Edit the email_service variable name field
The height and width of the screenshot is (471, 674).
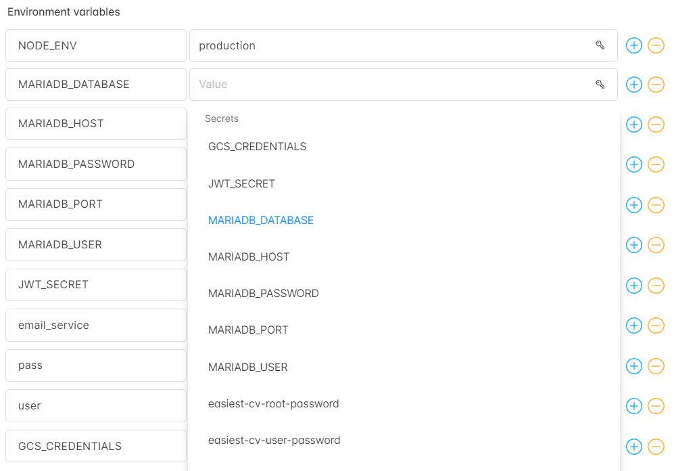(x=96, y=326)
